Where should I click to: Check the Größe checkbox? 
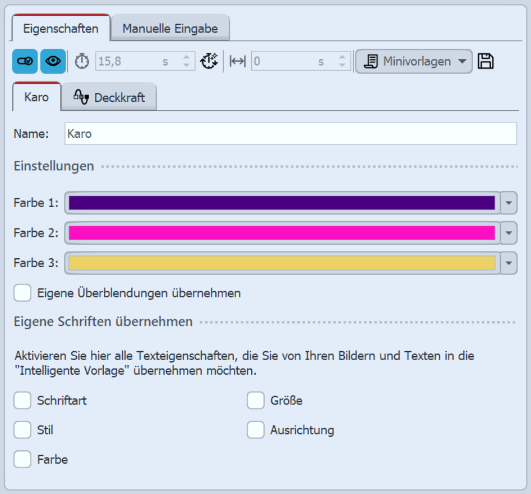(x=256, y=400)
